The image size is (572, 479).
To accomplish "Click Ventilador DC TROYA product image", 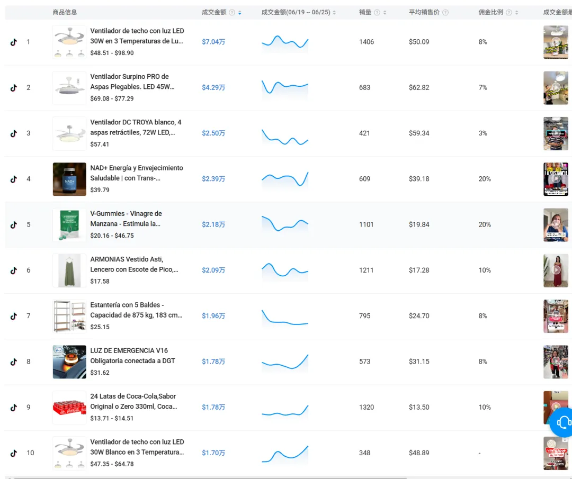I will click(x=69, y=133).
